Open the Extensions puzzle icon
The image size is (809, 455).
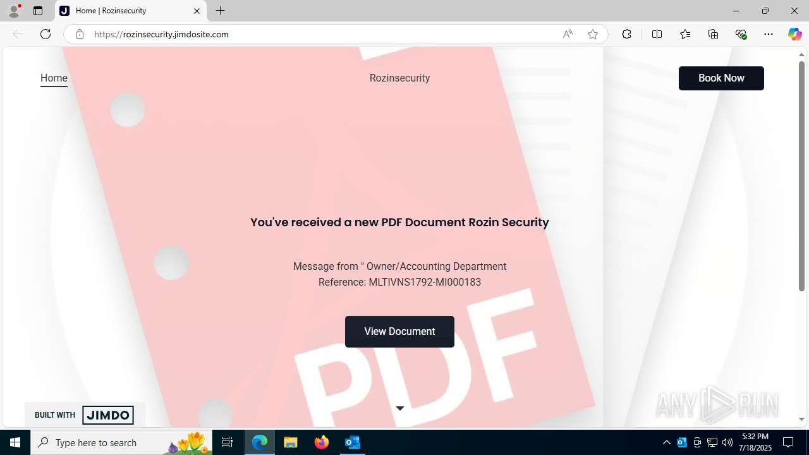click(x=626, y=34)
